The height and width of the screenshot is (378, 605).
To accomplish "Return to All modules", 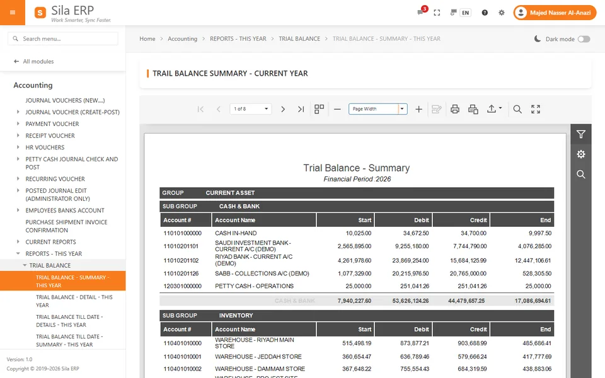I will tap(33, 61).
